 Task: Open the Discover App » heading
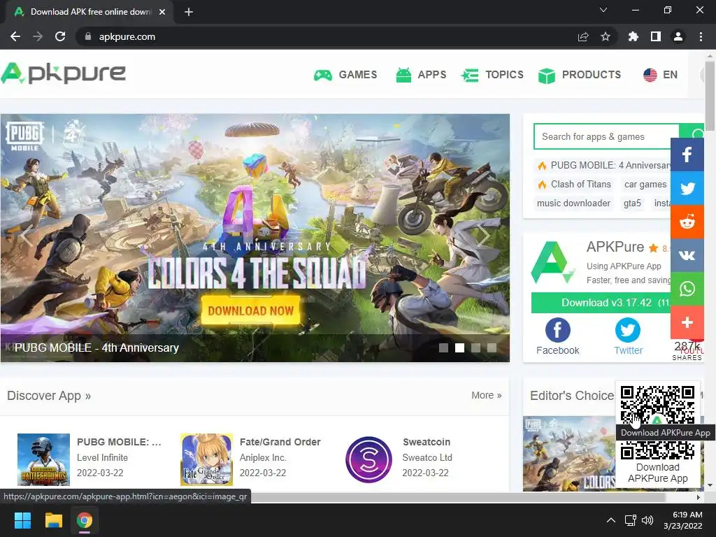tap(49, 396)
